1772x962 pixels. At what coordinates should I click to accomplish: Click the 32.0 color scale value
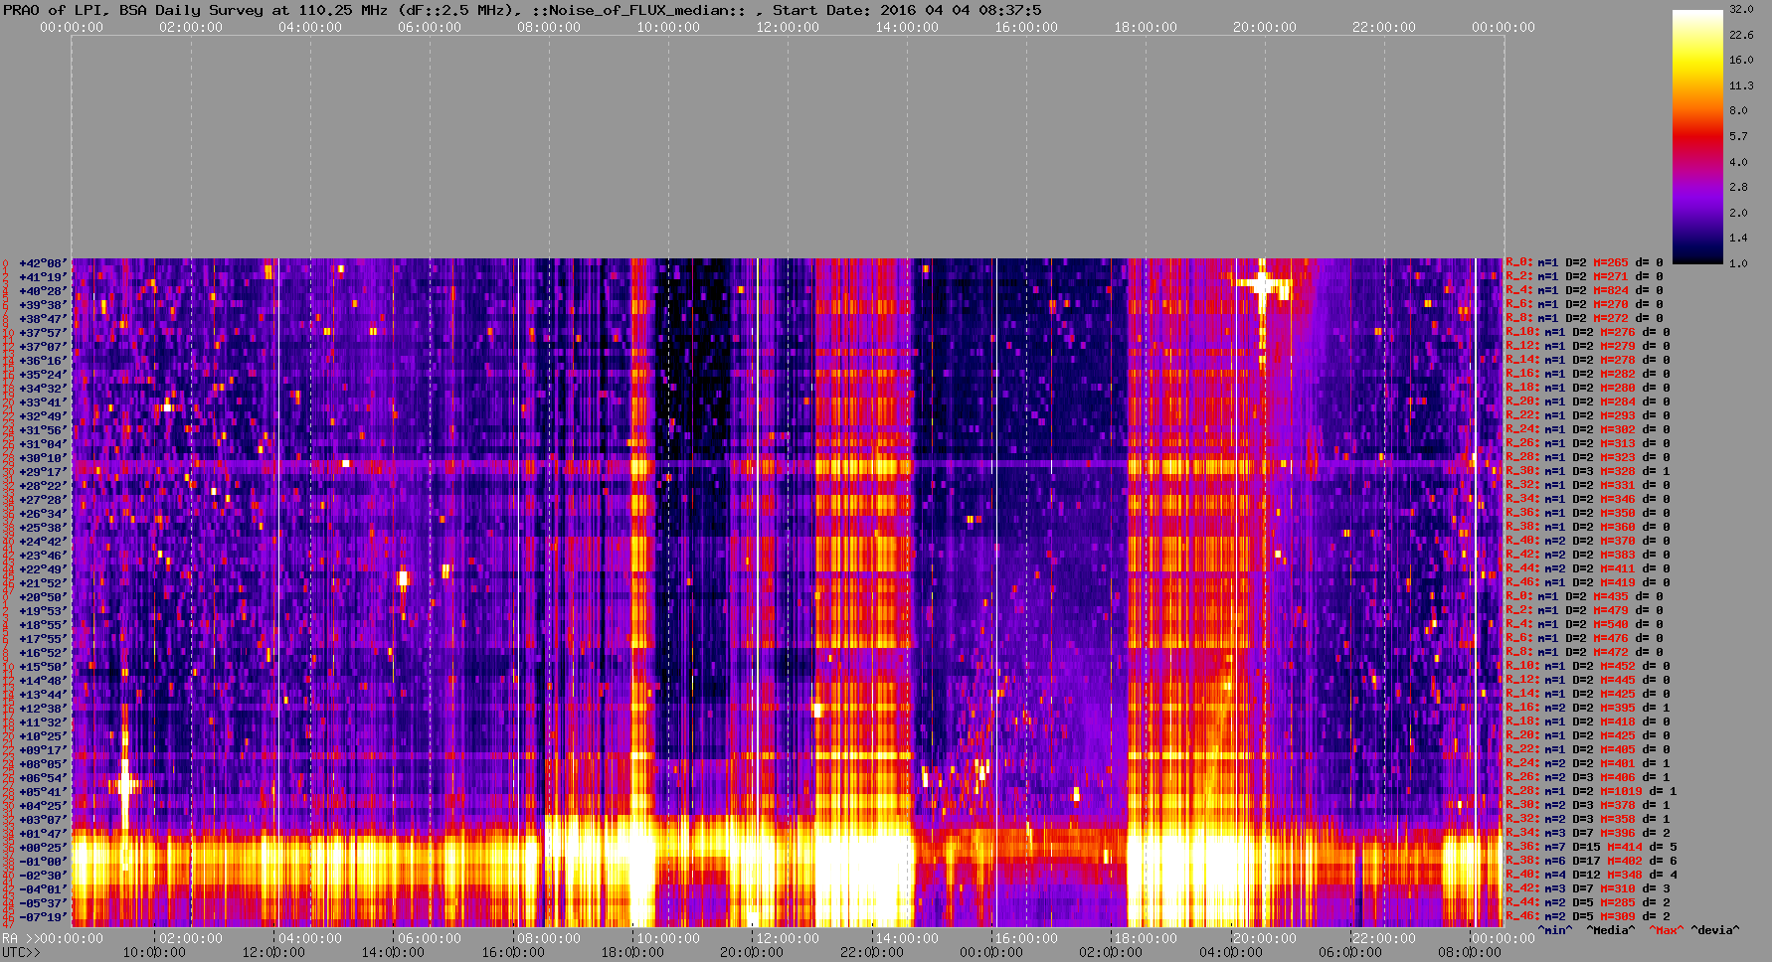[x=1741, y=9]
